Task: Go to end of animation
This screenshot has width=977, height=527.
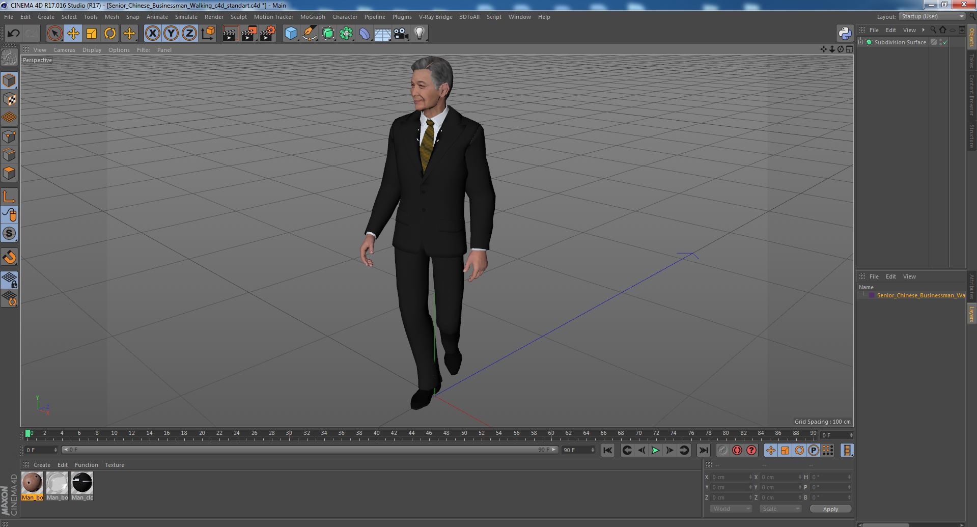Action: click(x=704, y=450)
